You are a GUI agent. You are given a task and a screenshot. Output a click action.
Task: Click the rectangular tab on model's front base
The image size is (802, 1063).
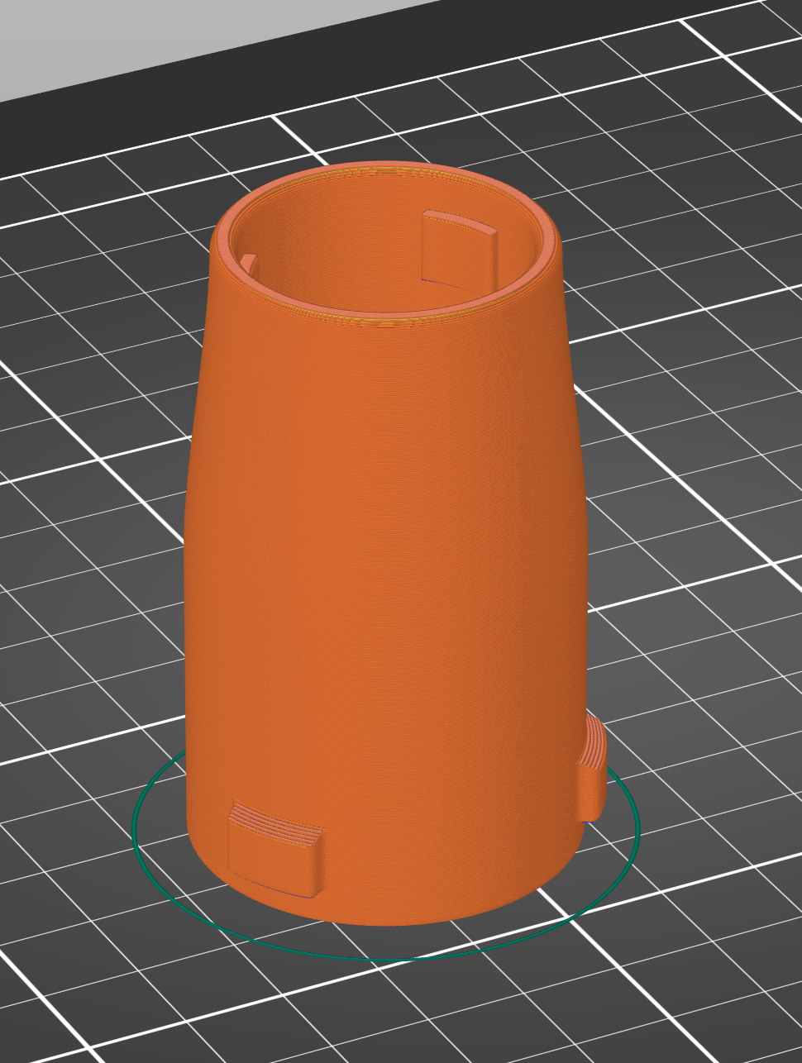tap(274, 850)
